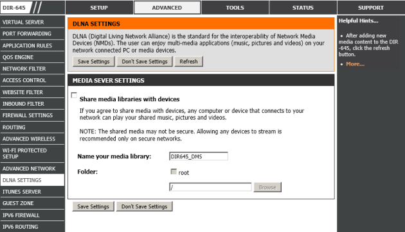Open Virtual Server in sidebar

pyautogui.click(x=32, y=22)
